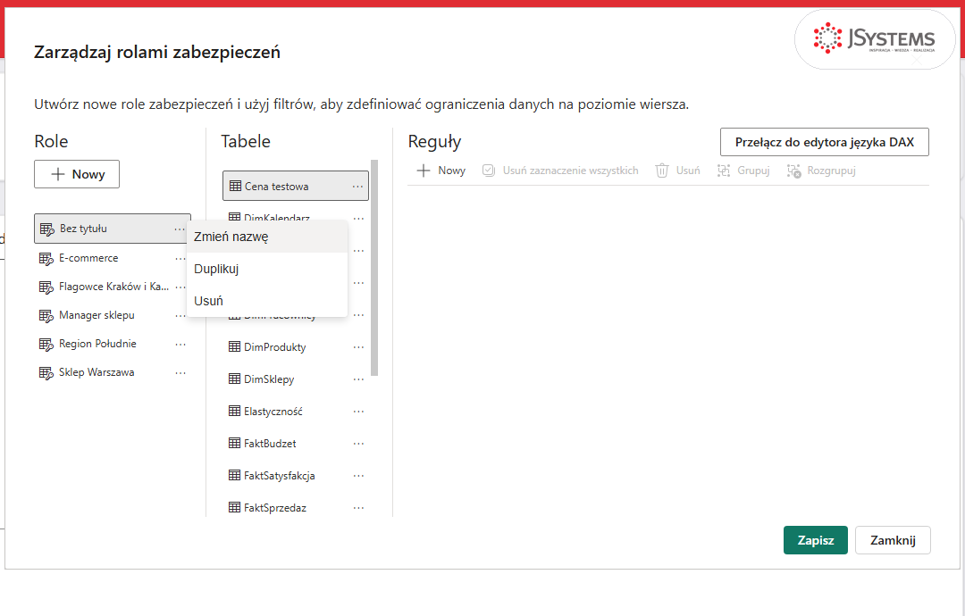This screenshot has width=965, height=616.
Task: Open more options for Region Południe role
Action: coord(180,345)
